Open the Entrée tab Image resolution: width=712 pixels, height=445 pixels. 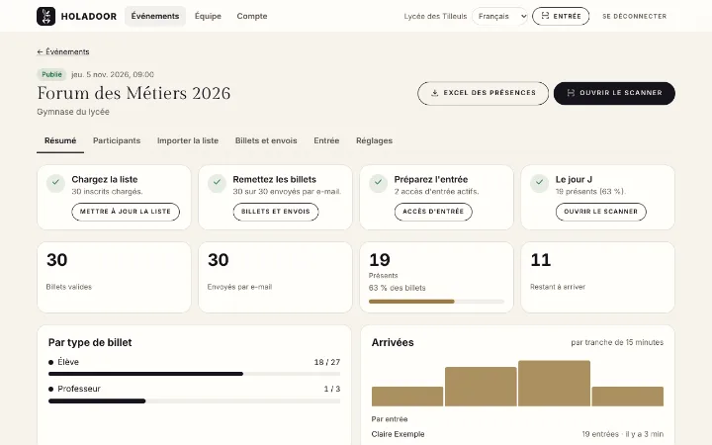point(326,141)
